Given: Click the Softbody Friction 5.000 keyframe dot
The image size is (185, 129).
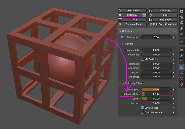Looking at the screenshot, I should (174, 103).
